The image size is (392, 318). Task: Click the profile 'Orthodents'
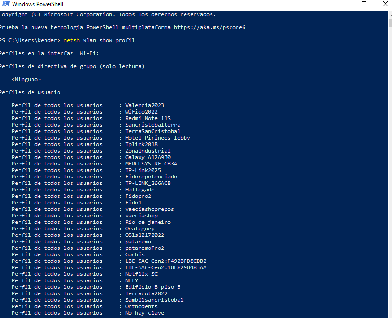141,307
